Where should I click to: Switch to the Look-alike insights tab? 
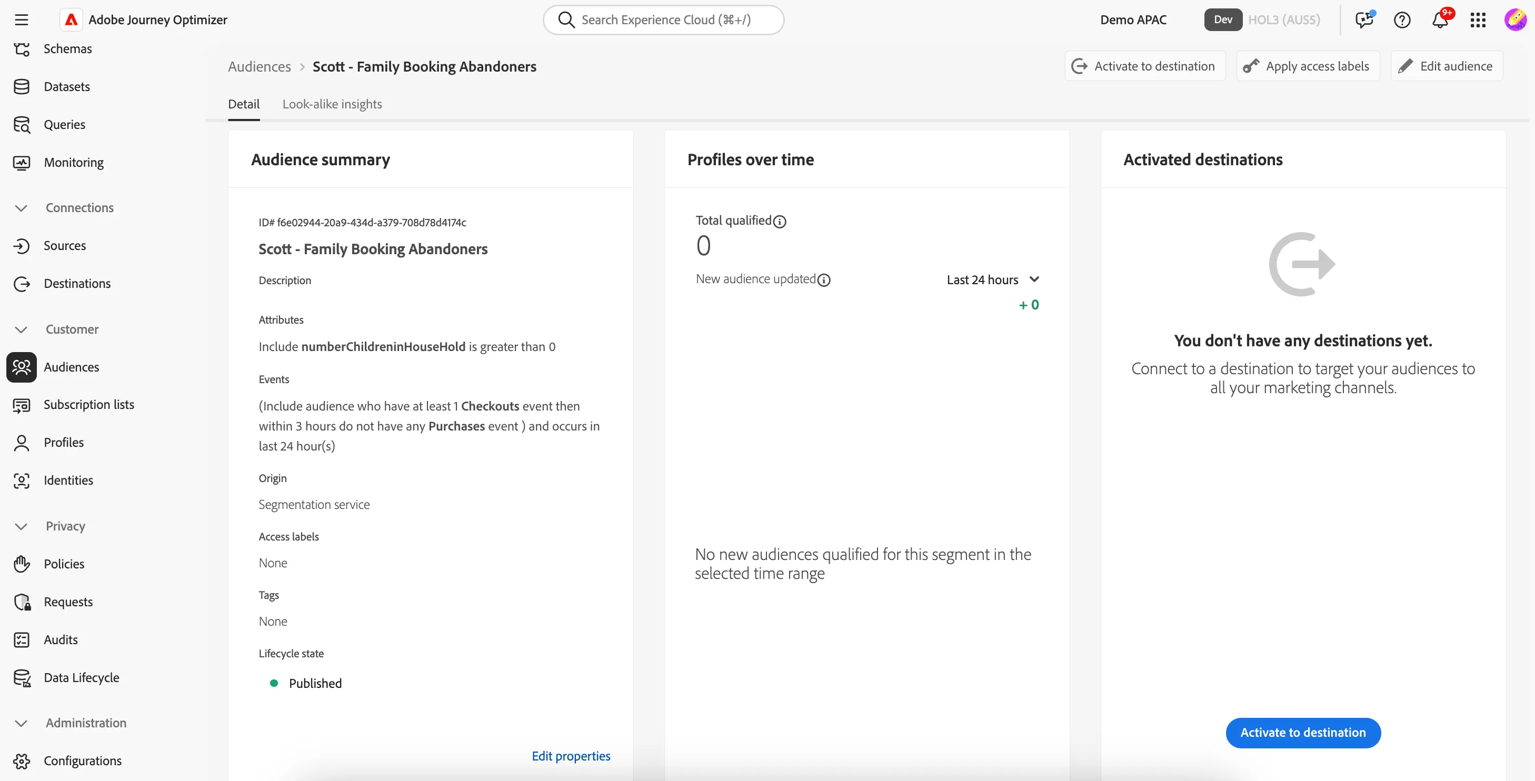click(x=332, y=104)
